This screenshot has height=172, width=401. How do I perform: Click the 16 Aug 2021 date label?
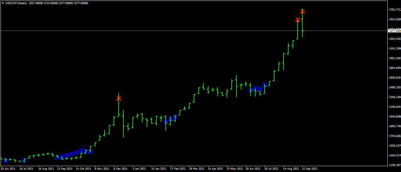coord(46,169)
